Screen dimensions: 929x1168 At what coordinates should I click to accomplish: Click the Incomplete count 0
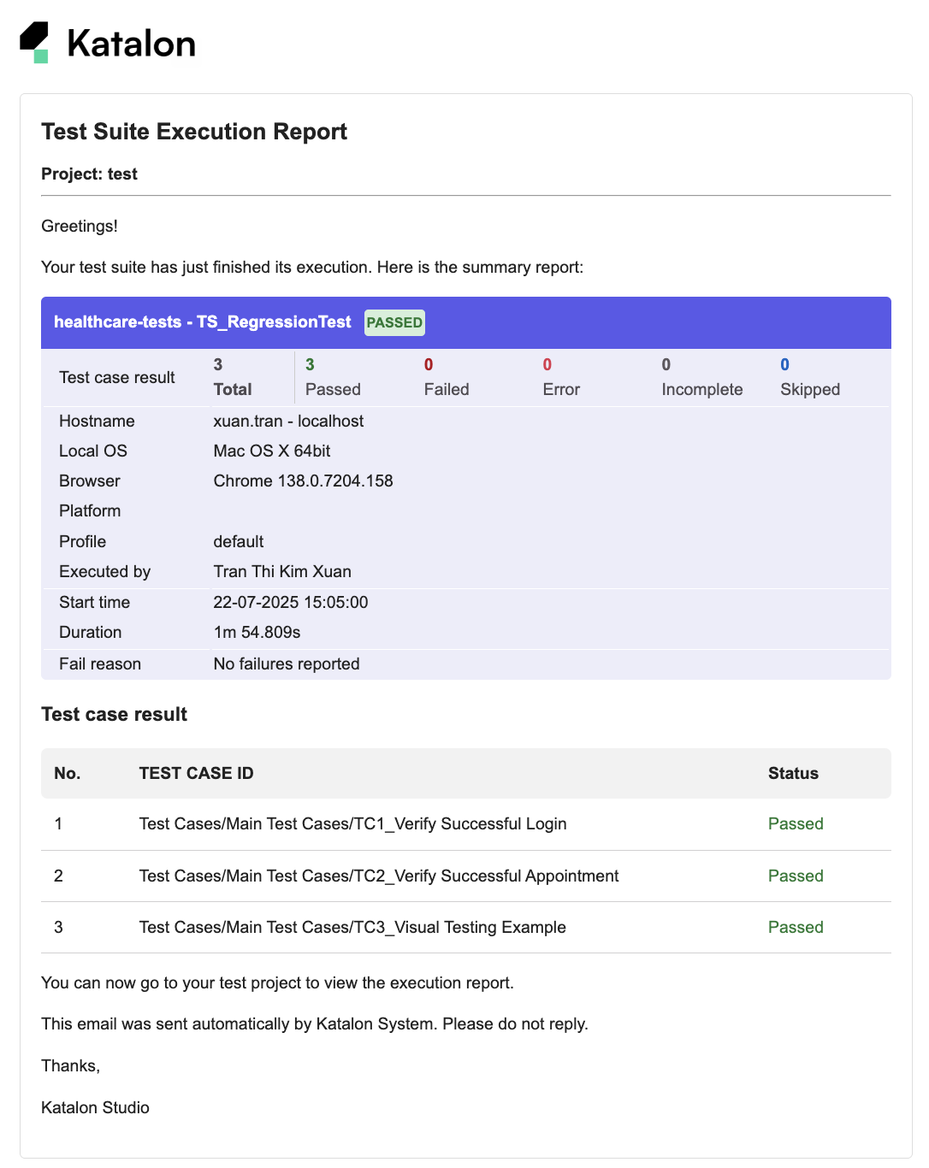666,365
